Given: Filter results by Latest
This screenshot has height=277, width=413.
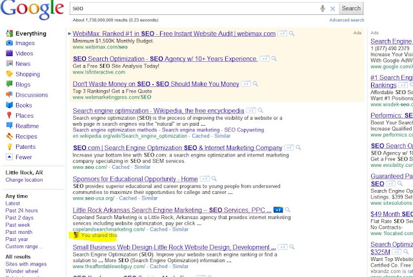Looking at the screenshot, I should (x=13, y=204).
